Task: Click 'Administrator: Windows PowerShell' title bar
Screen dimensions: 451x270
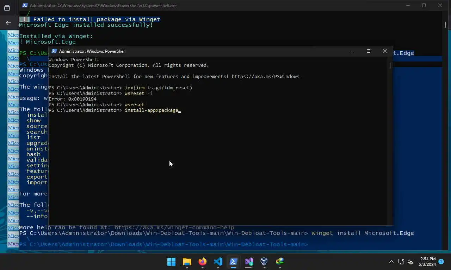Action: tap(92, 51)
